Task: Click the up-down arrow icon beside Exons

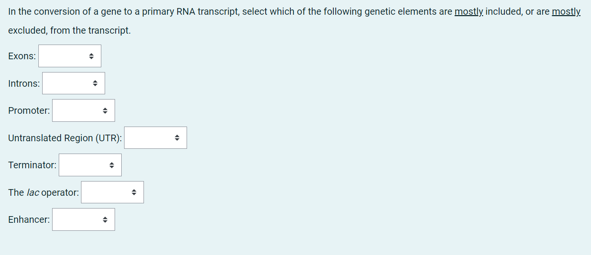Action: pos(91,56)
